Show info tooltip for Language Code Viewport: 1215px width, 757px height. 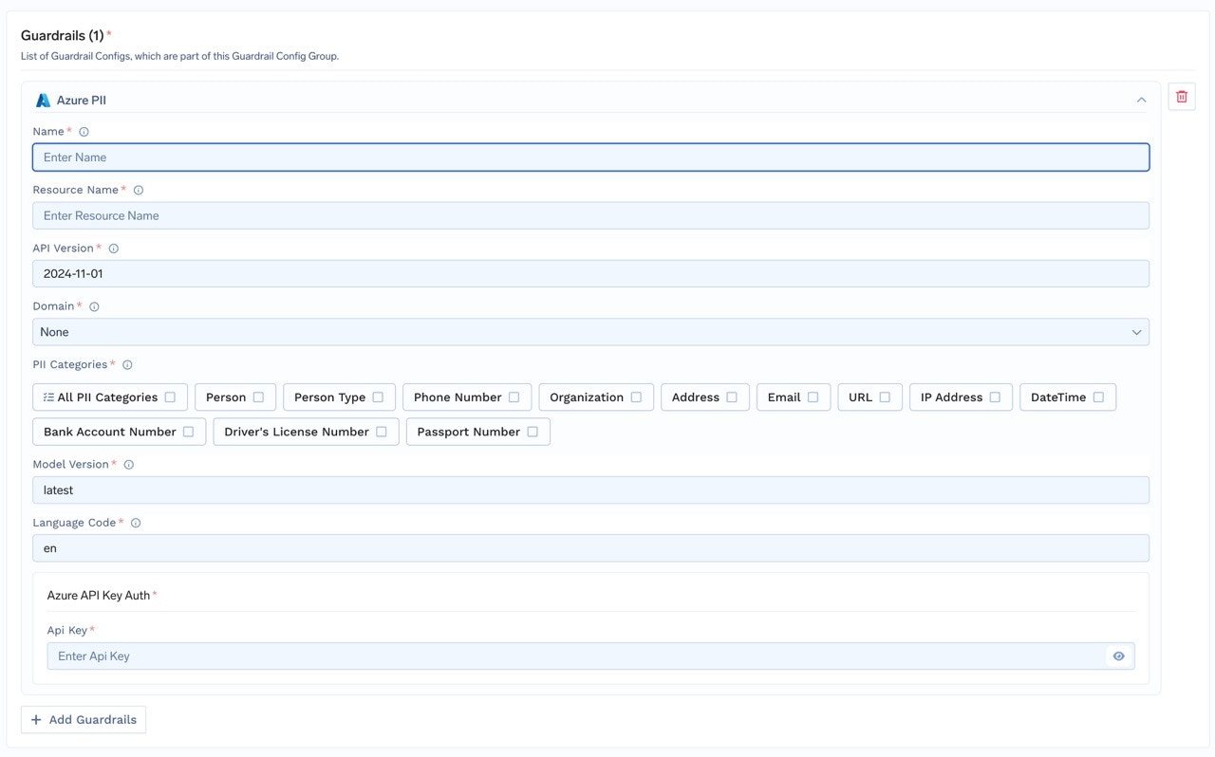point(136,523)
